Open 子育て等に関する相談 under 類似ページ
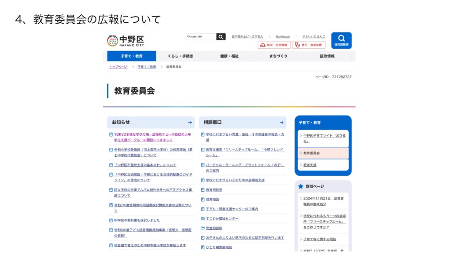Image resolution: width=459 pixels, height=258 pixels. click(319, 239)
